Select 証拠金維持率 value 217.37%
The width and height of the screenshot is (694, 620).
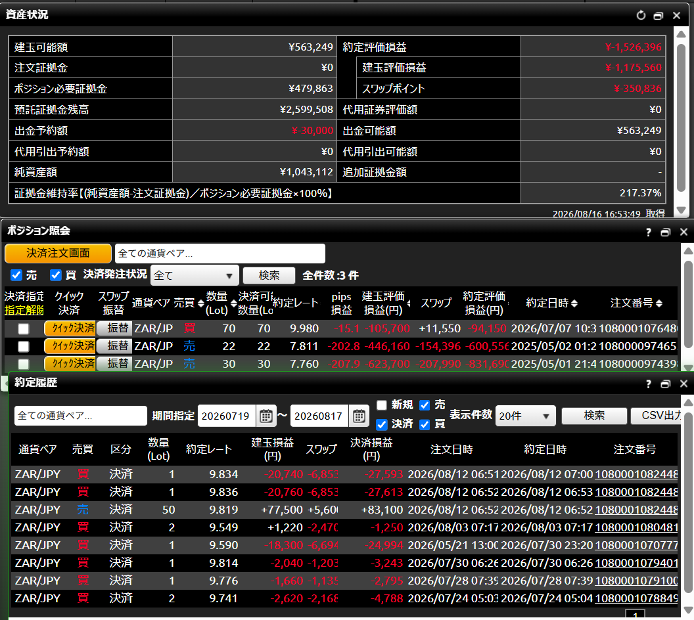[640, 193]
